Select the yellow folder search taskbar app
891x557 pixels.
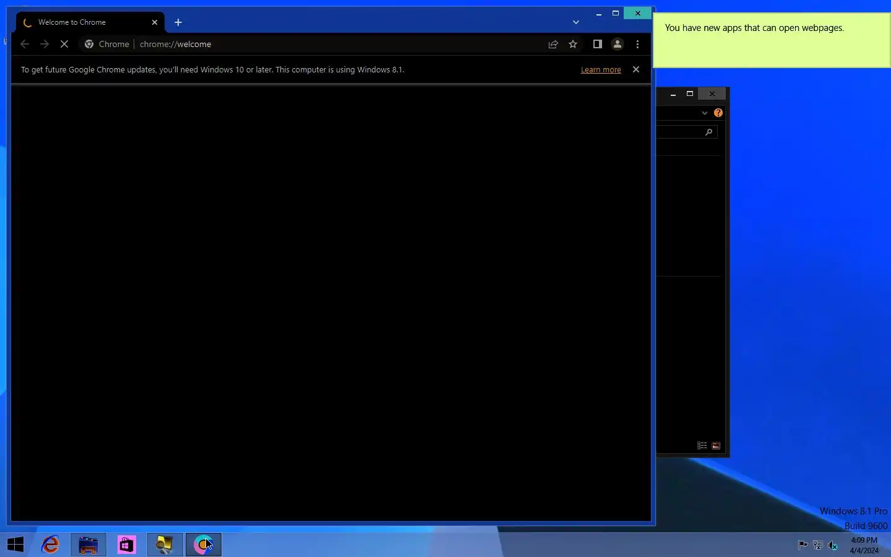tap(165, 545)
